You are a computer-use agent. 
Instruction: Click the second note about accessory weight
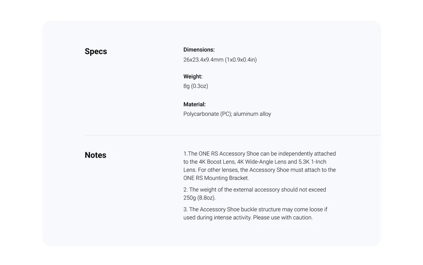coord(254,190)
